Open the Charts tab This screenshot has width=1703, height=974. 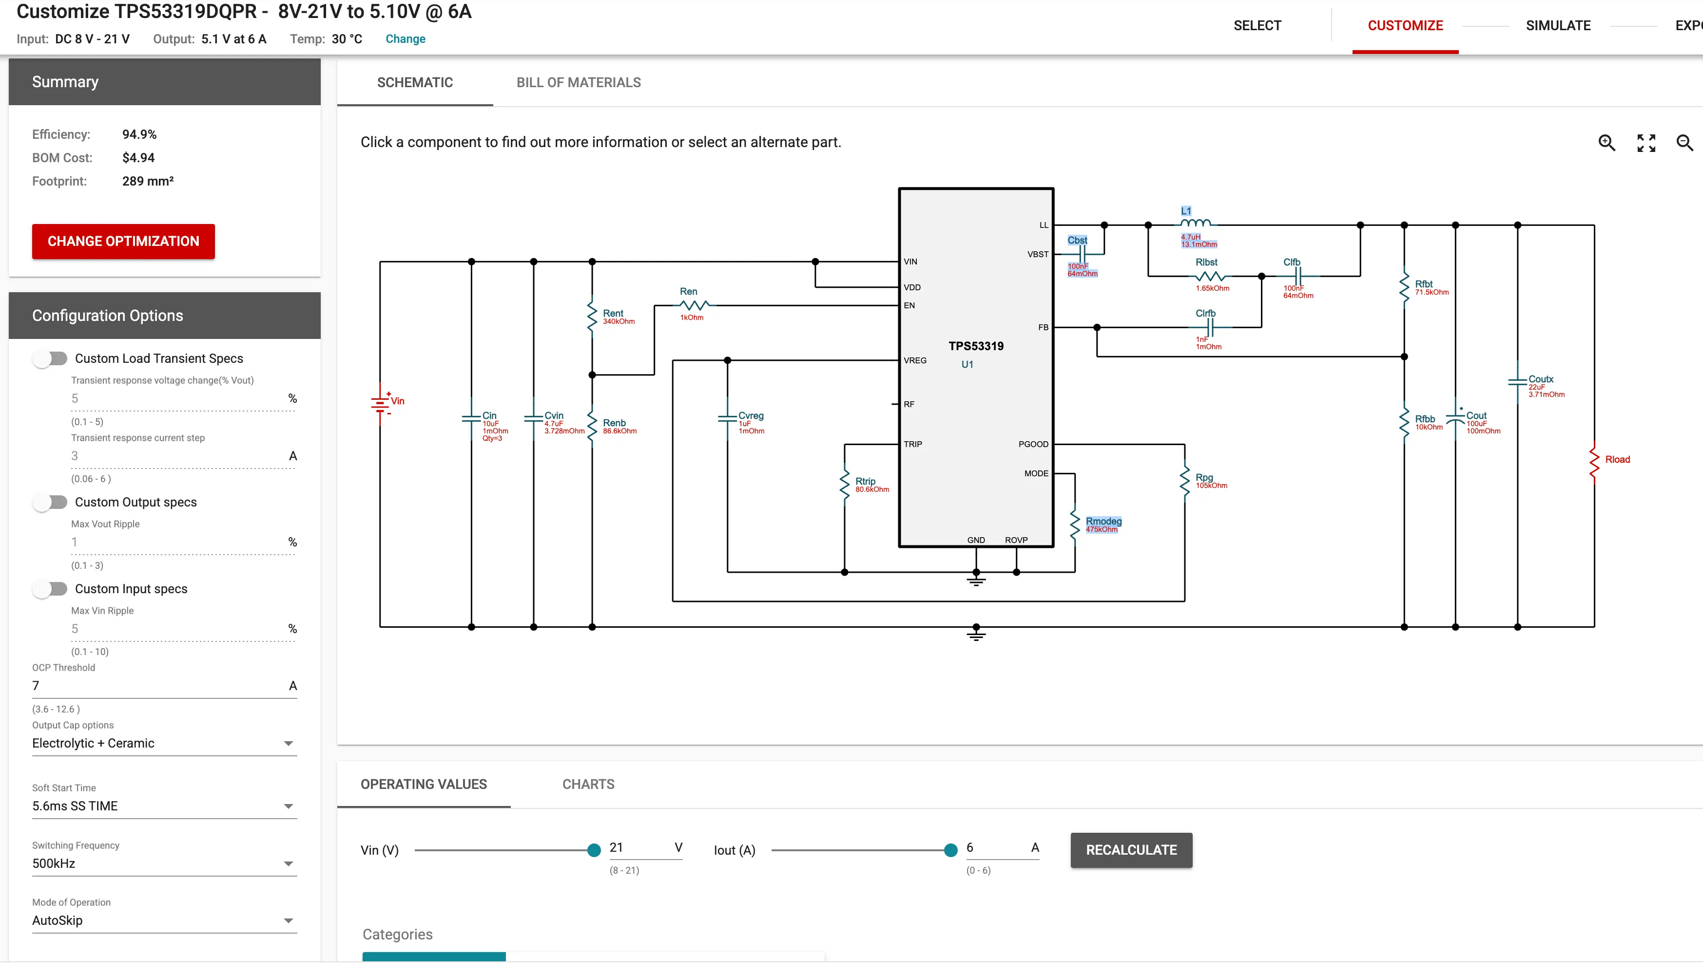click(588, 784)
